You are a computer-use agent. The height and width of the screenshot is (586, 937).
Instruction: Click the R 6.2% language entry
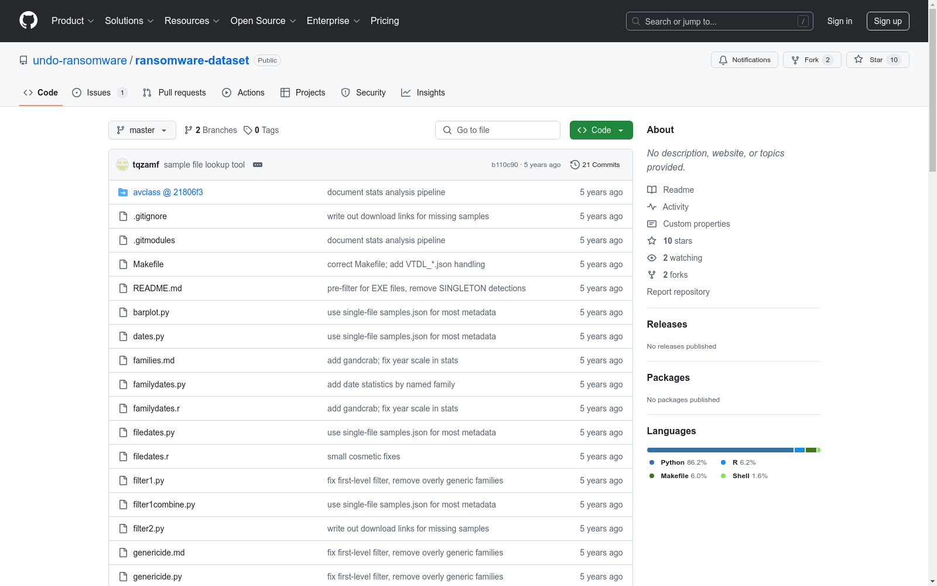738,462
